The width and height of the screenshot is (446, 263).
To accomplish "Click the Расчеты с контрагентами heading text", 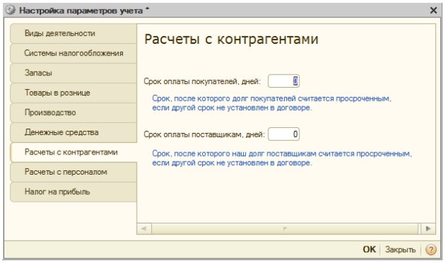I will point(231,40).
